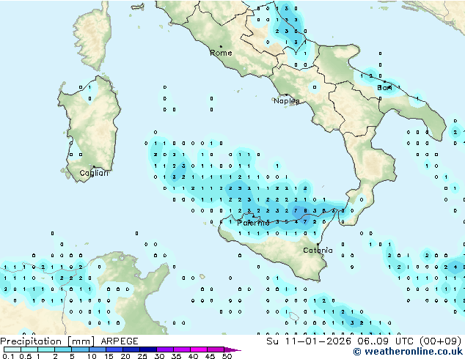
Task: Click the Su 11-01-2026 date text
Action: pos(309,341)
